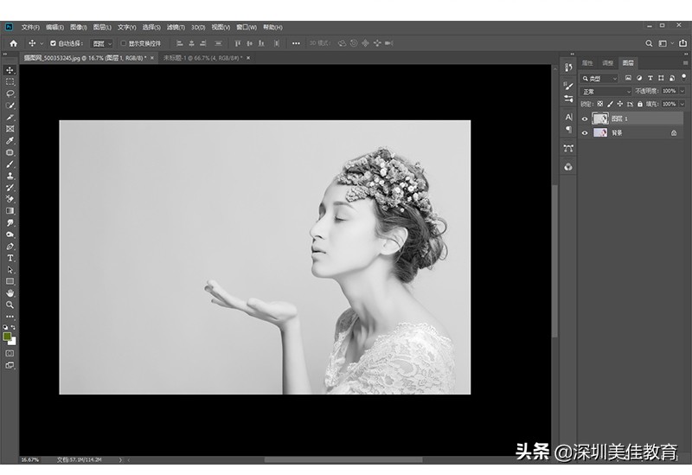Toggle smart object filter icon
The width and height of the screenshot is (692, 475).
pos(672,78)
